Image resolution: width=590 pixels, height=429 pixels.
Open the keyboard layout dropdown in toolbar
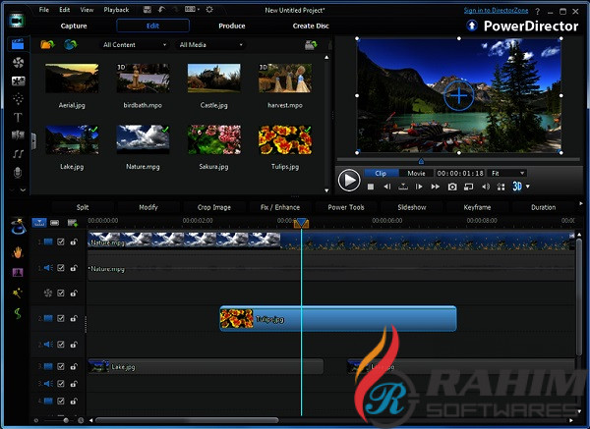(192, 10)
